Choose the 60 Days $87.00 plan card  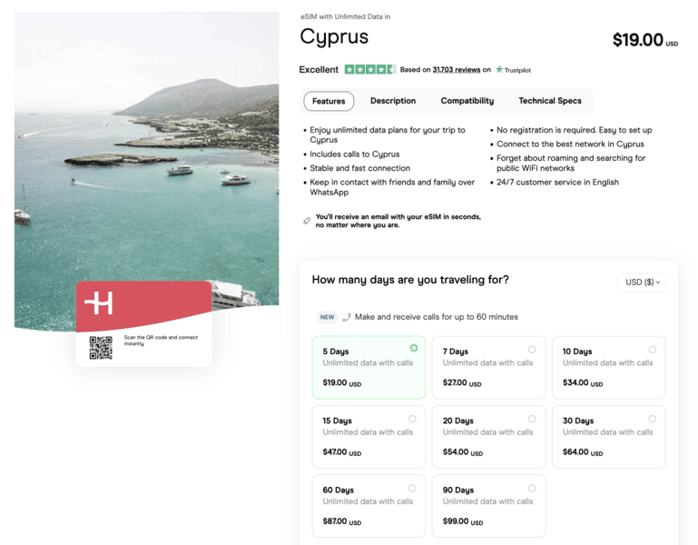369,505
